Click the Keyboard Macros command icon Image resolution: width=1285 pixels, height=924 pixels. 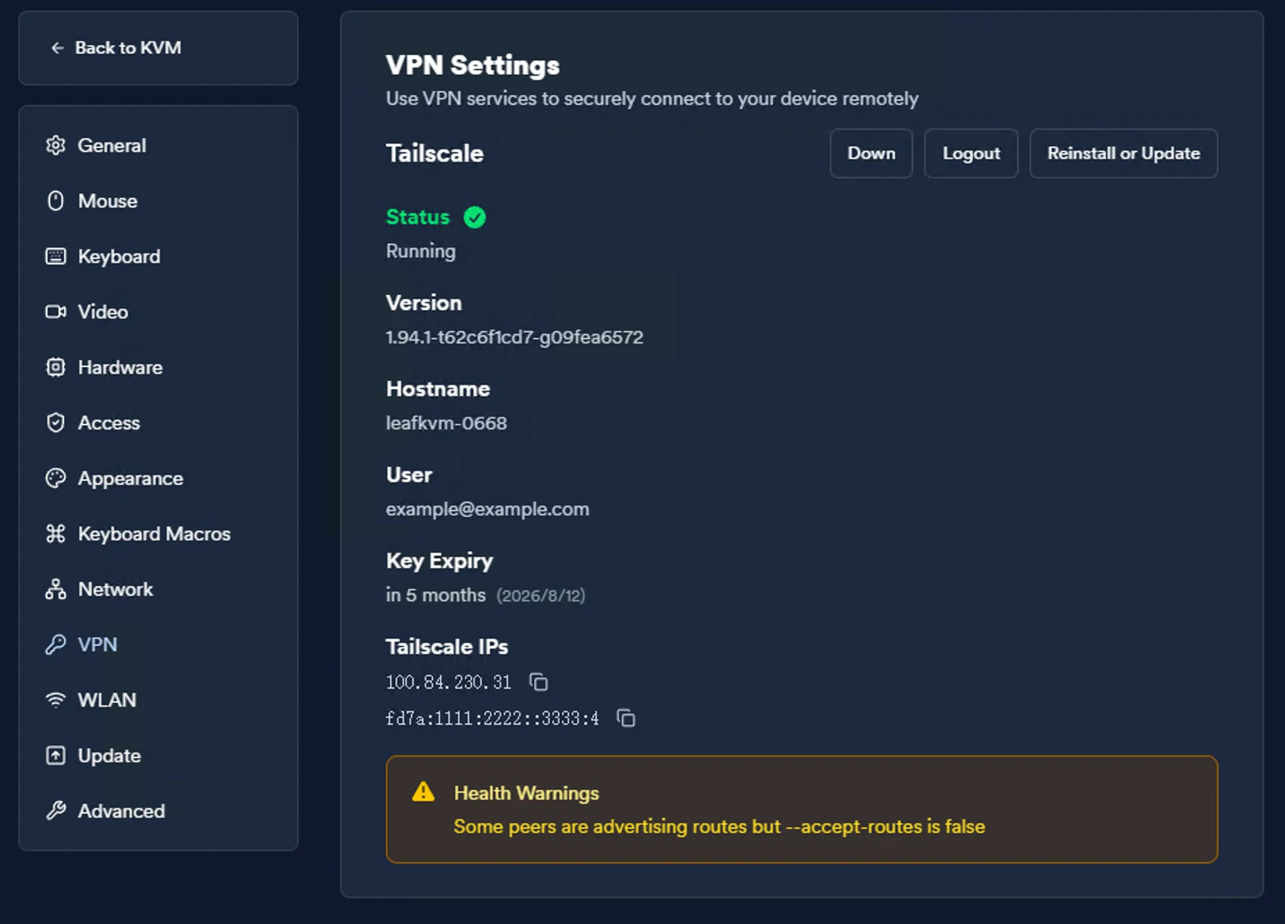point(56,533)
